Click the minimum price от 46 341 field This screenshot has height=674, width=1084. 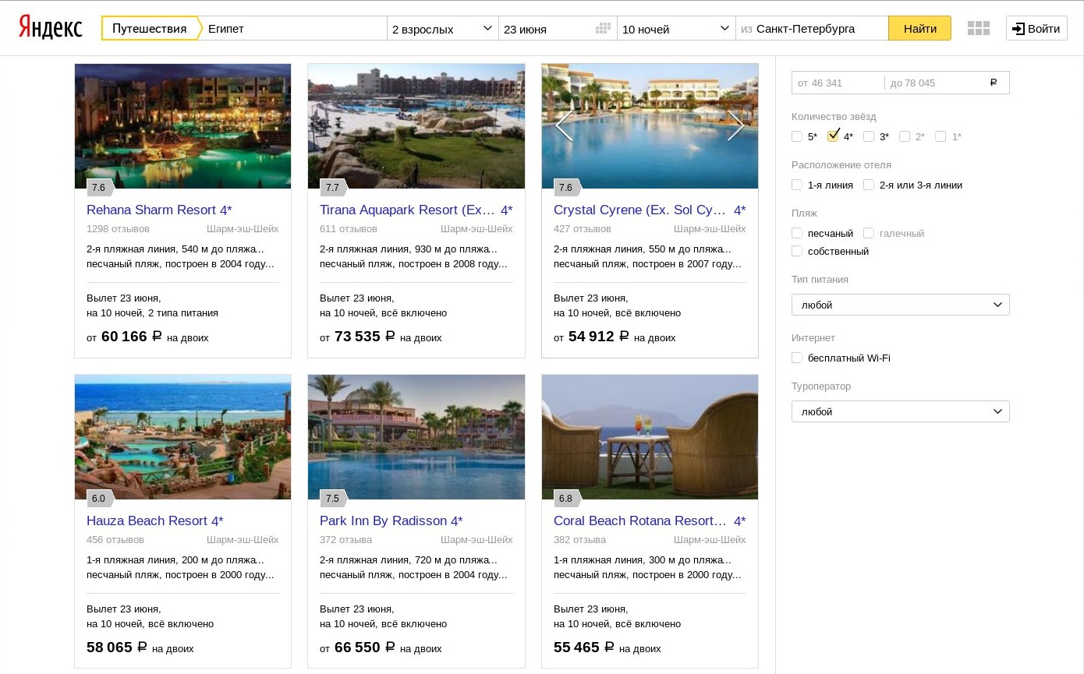click(838, 83)
